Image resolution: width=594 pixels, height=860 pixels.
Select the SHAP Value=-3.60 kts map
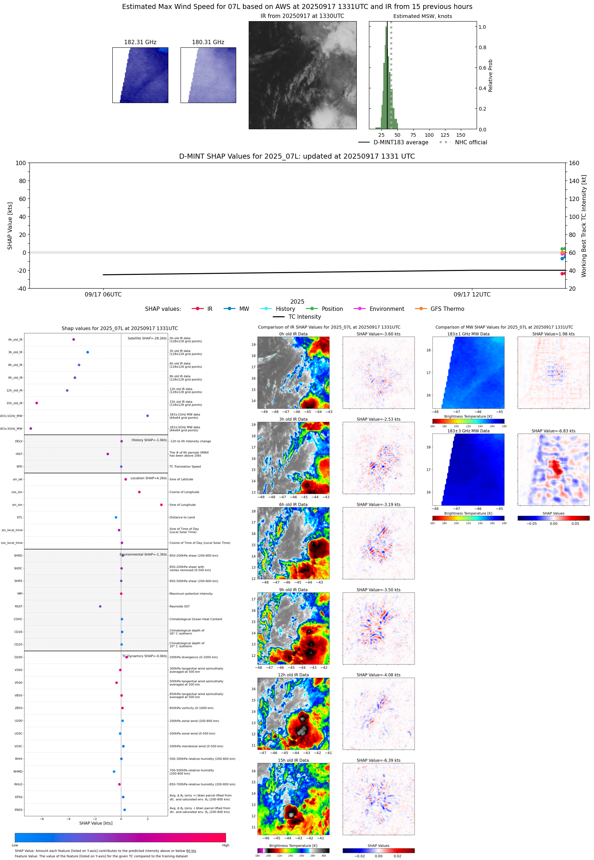coord(379,373)
